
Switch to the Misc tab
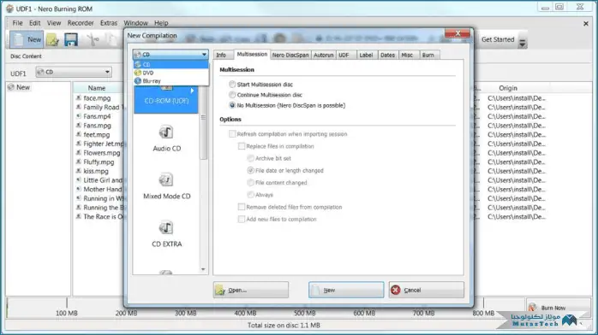click(x=408, y=56)
